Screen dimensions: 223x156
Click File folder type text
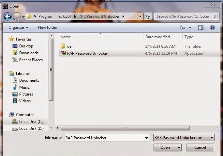click(193, 46)
